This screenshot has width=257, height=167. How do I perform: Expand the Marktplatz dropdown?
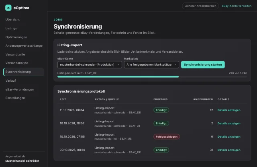[x=151, y=64]
